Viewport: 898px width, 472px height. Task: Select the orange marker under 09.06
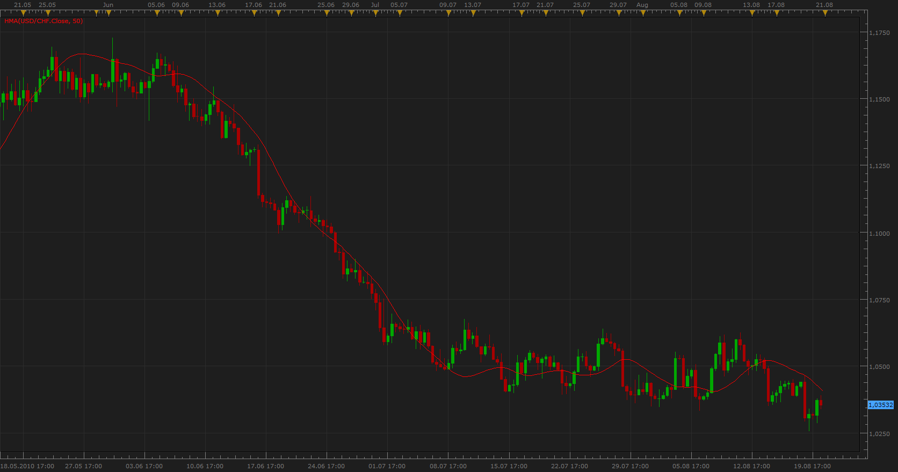[x=181, y=13]
